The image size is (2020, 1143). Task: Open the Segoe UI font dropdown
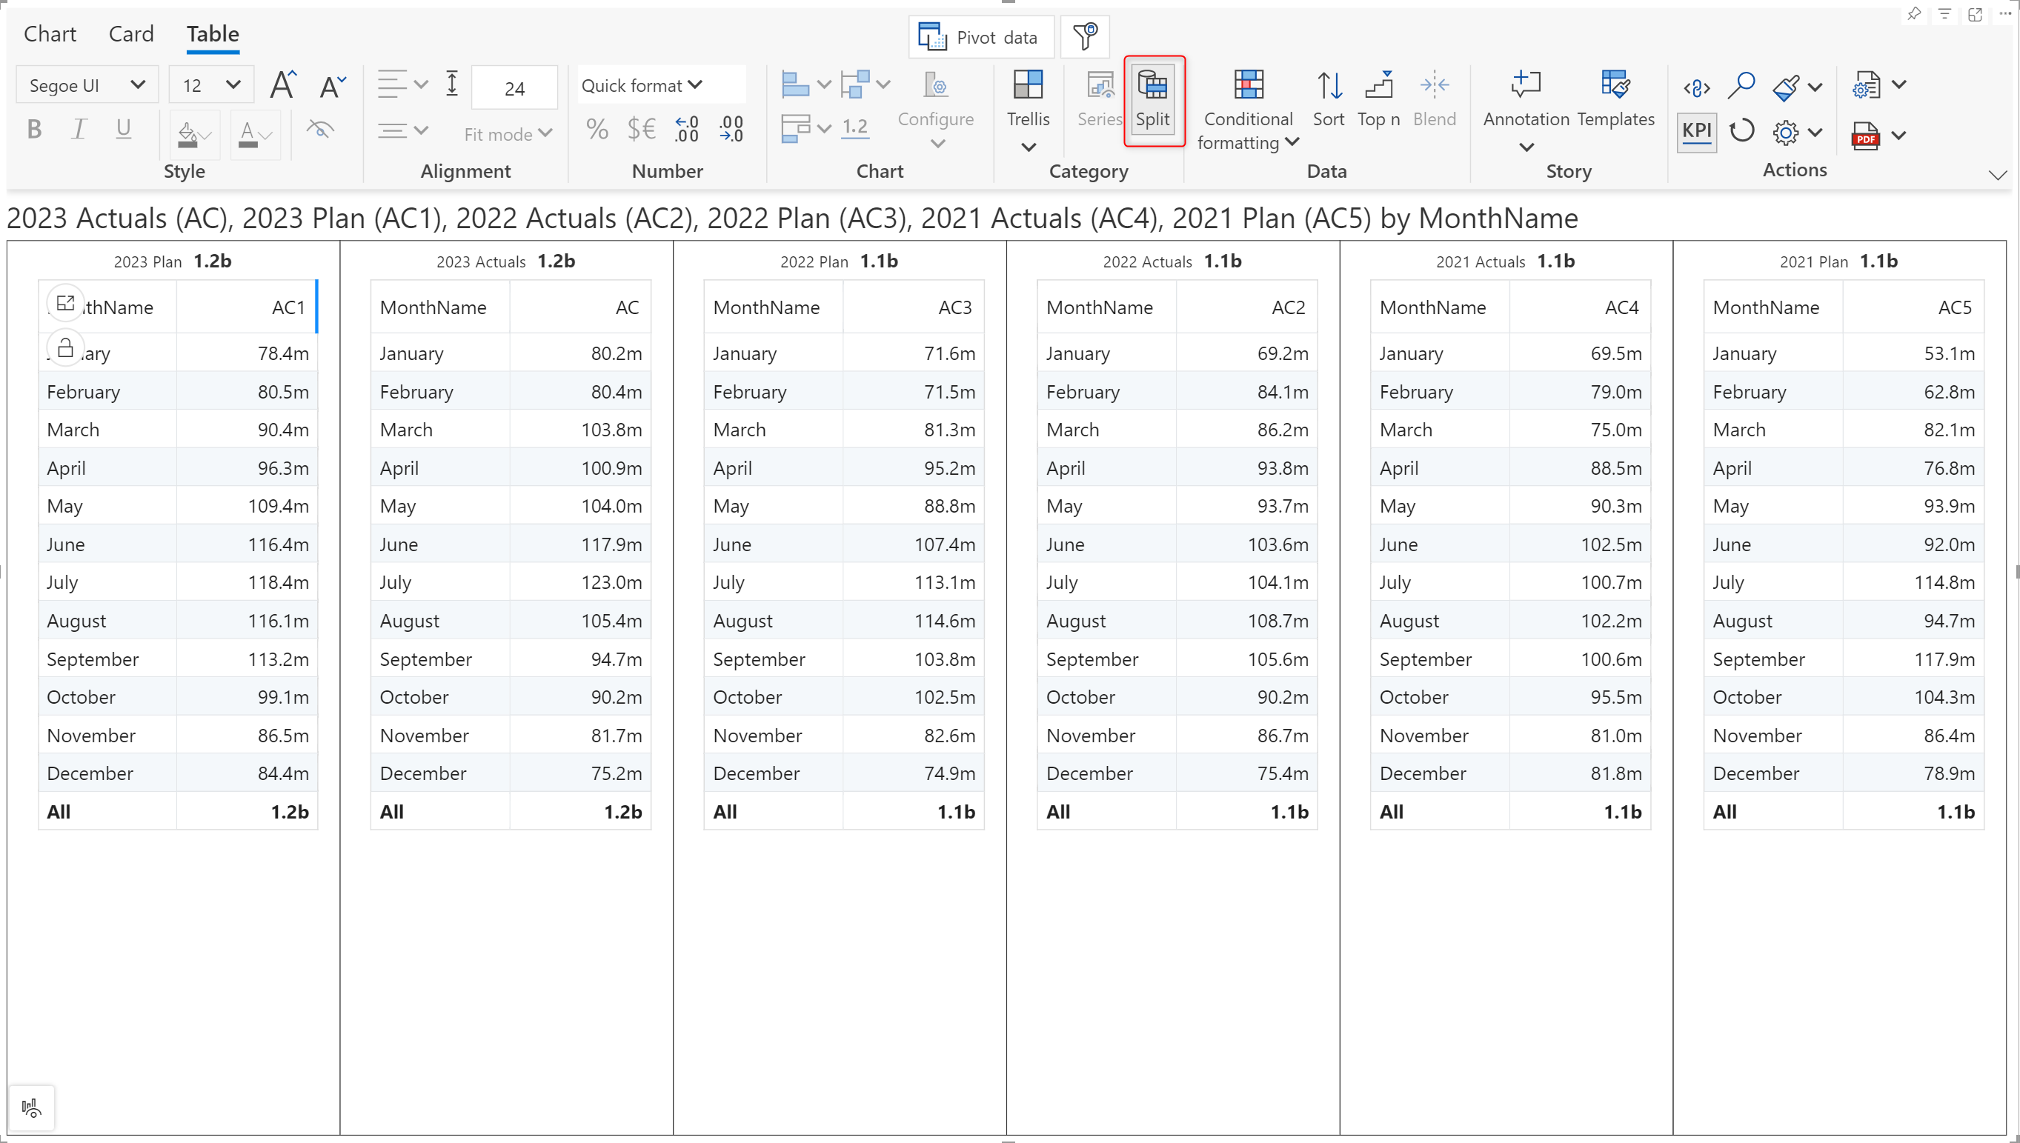87,84
